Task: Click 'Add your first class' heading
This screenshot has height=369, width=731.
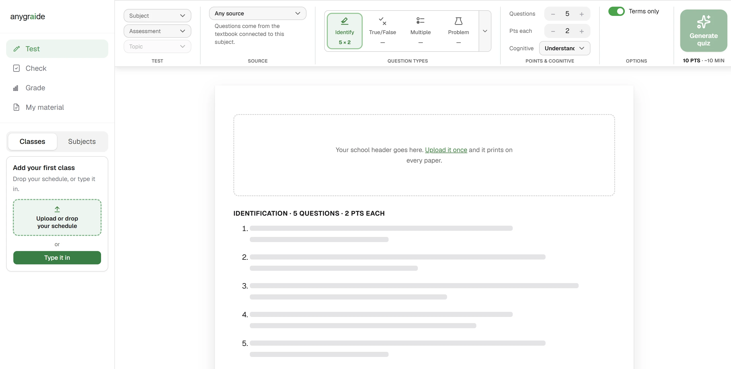Action: click(44, 168)
